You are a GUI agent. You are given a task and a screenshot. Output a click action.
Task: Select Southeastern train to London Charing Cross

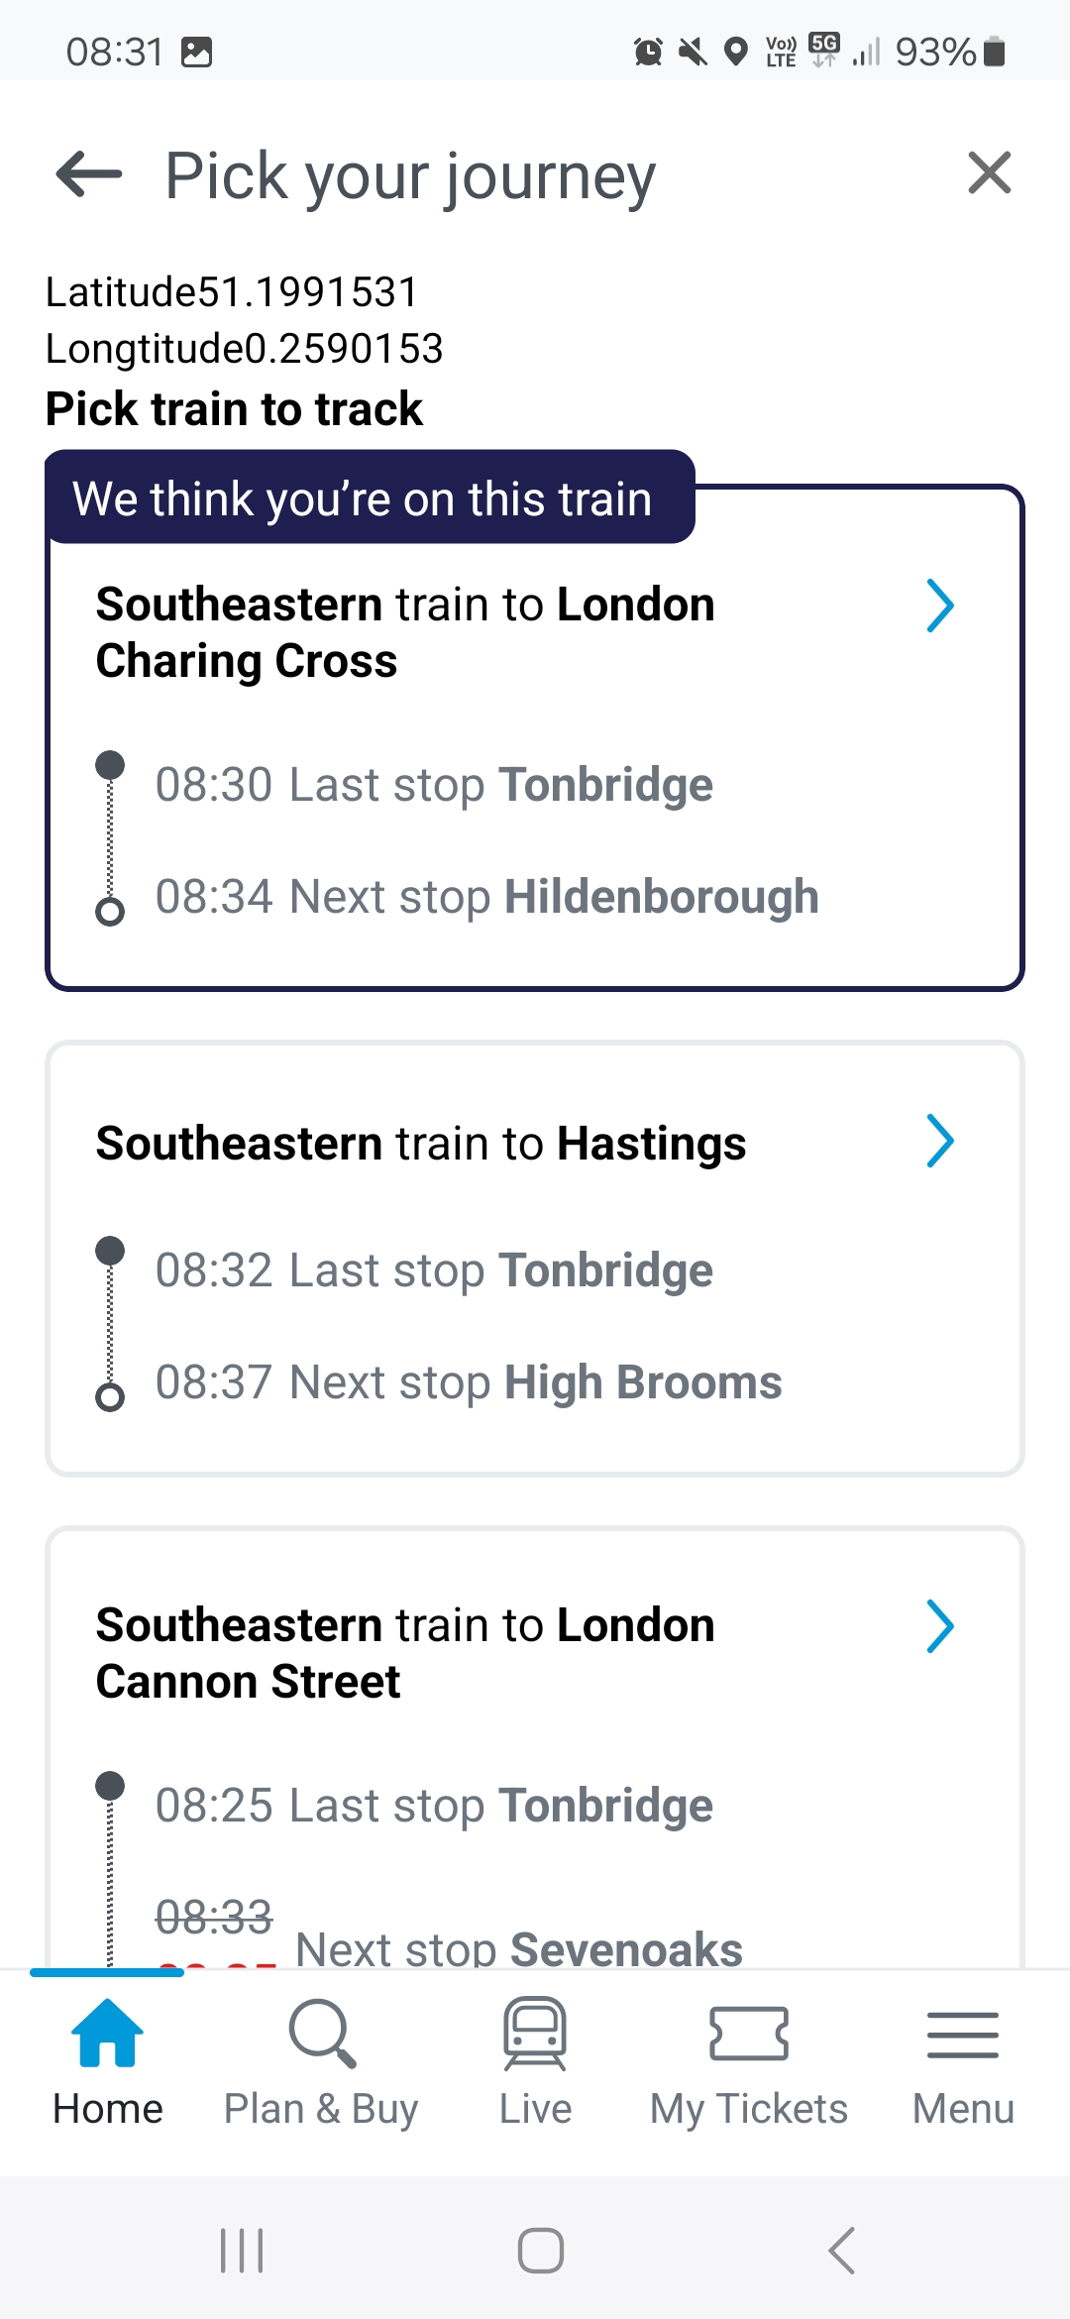point(405,632)
